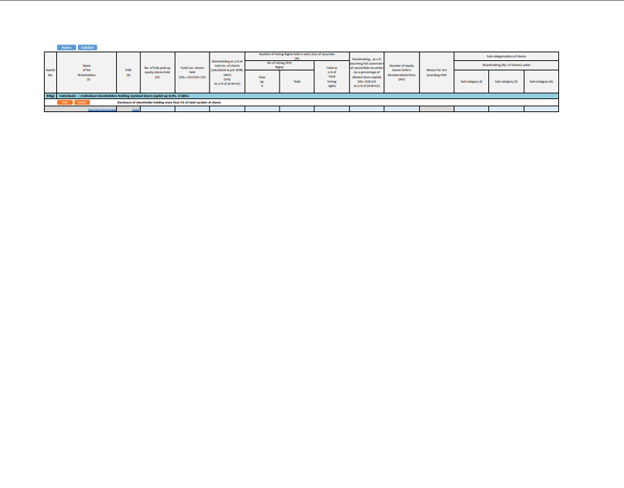The height and width of the screenshot is (488, 624).
Task: Click the grey total cell under Reason for not providing PAN
Action: tap(436, 109)
